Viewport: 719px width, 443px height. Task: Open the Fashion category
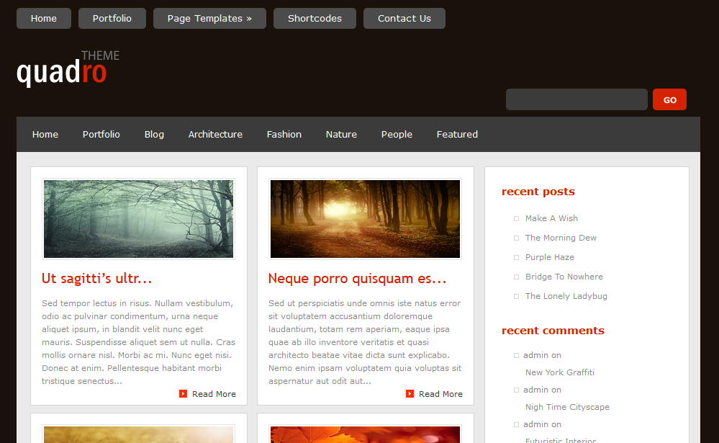(284, 135)
